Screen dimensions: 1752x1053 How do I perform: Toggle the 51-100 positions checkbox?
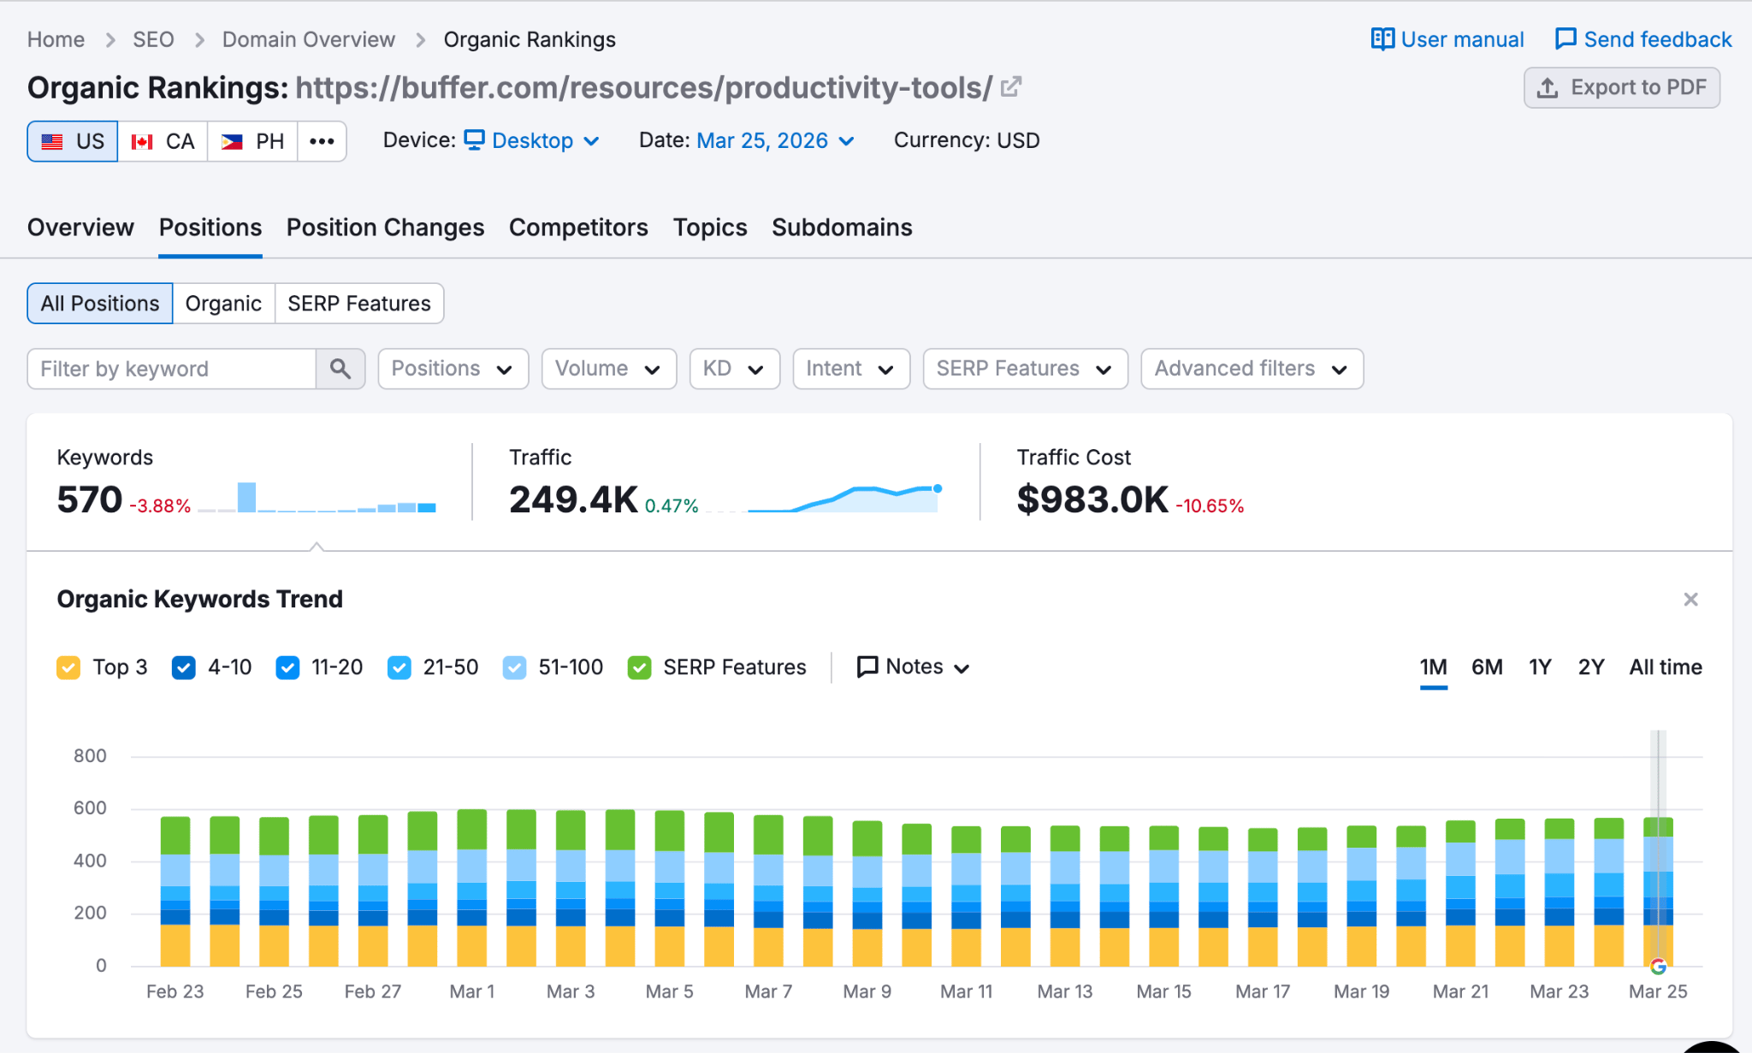tap(514, 667)
